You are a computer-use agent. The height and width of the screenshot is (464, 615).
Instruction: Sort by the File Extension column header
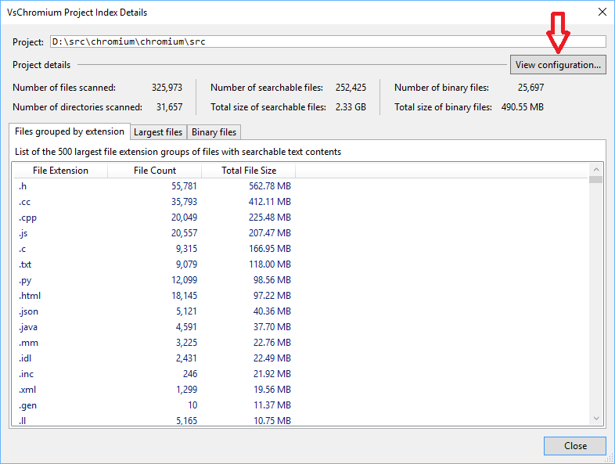click(x=60, y=171)
